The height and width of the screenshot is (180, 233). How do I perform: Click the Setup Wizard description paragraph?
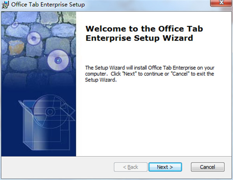tap(150, 74)
